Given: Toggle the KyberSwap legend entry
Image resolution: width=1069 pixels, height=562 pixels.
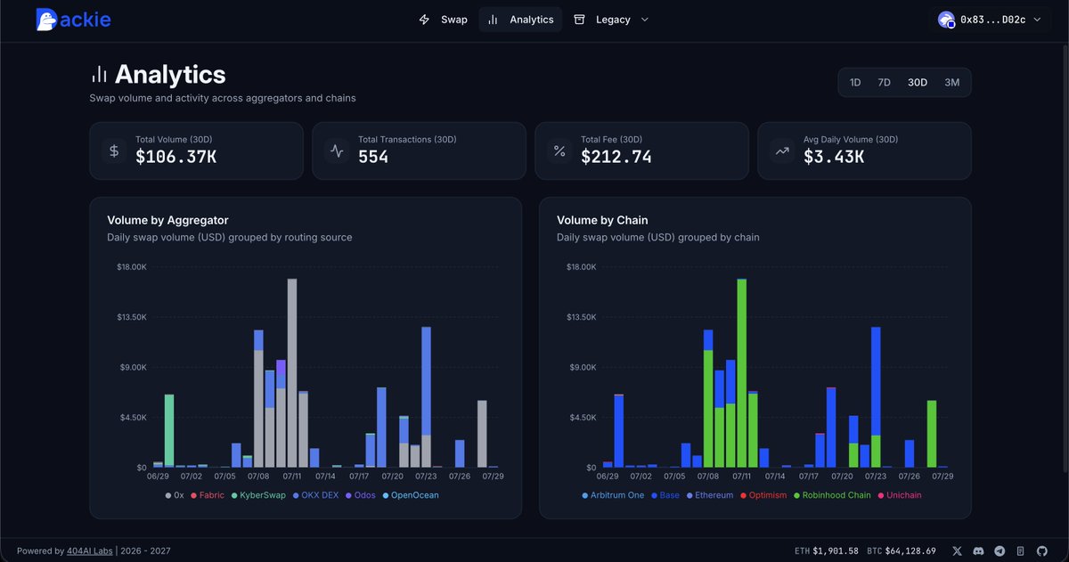Looking at the screenshot, I should [x=258, y=495].
